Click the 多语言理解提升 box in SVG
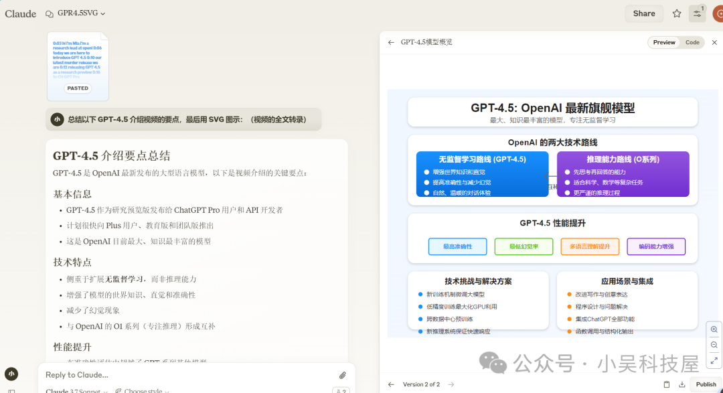Image resolution: width=723 pixels, height=393 pixels. [x=590, y=246]
